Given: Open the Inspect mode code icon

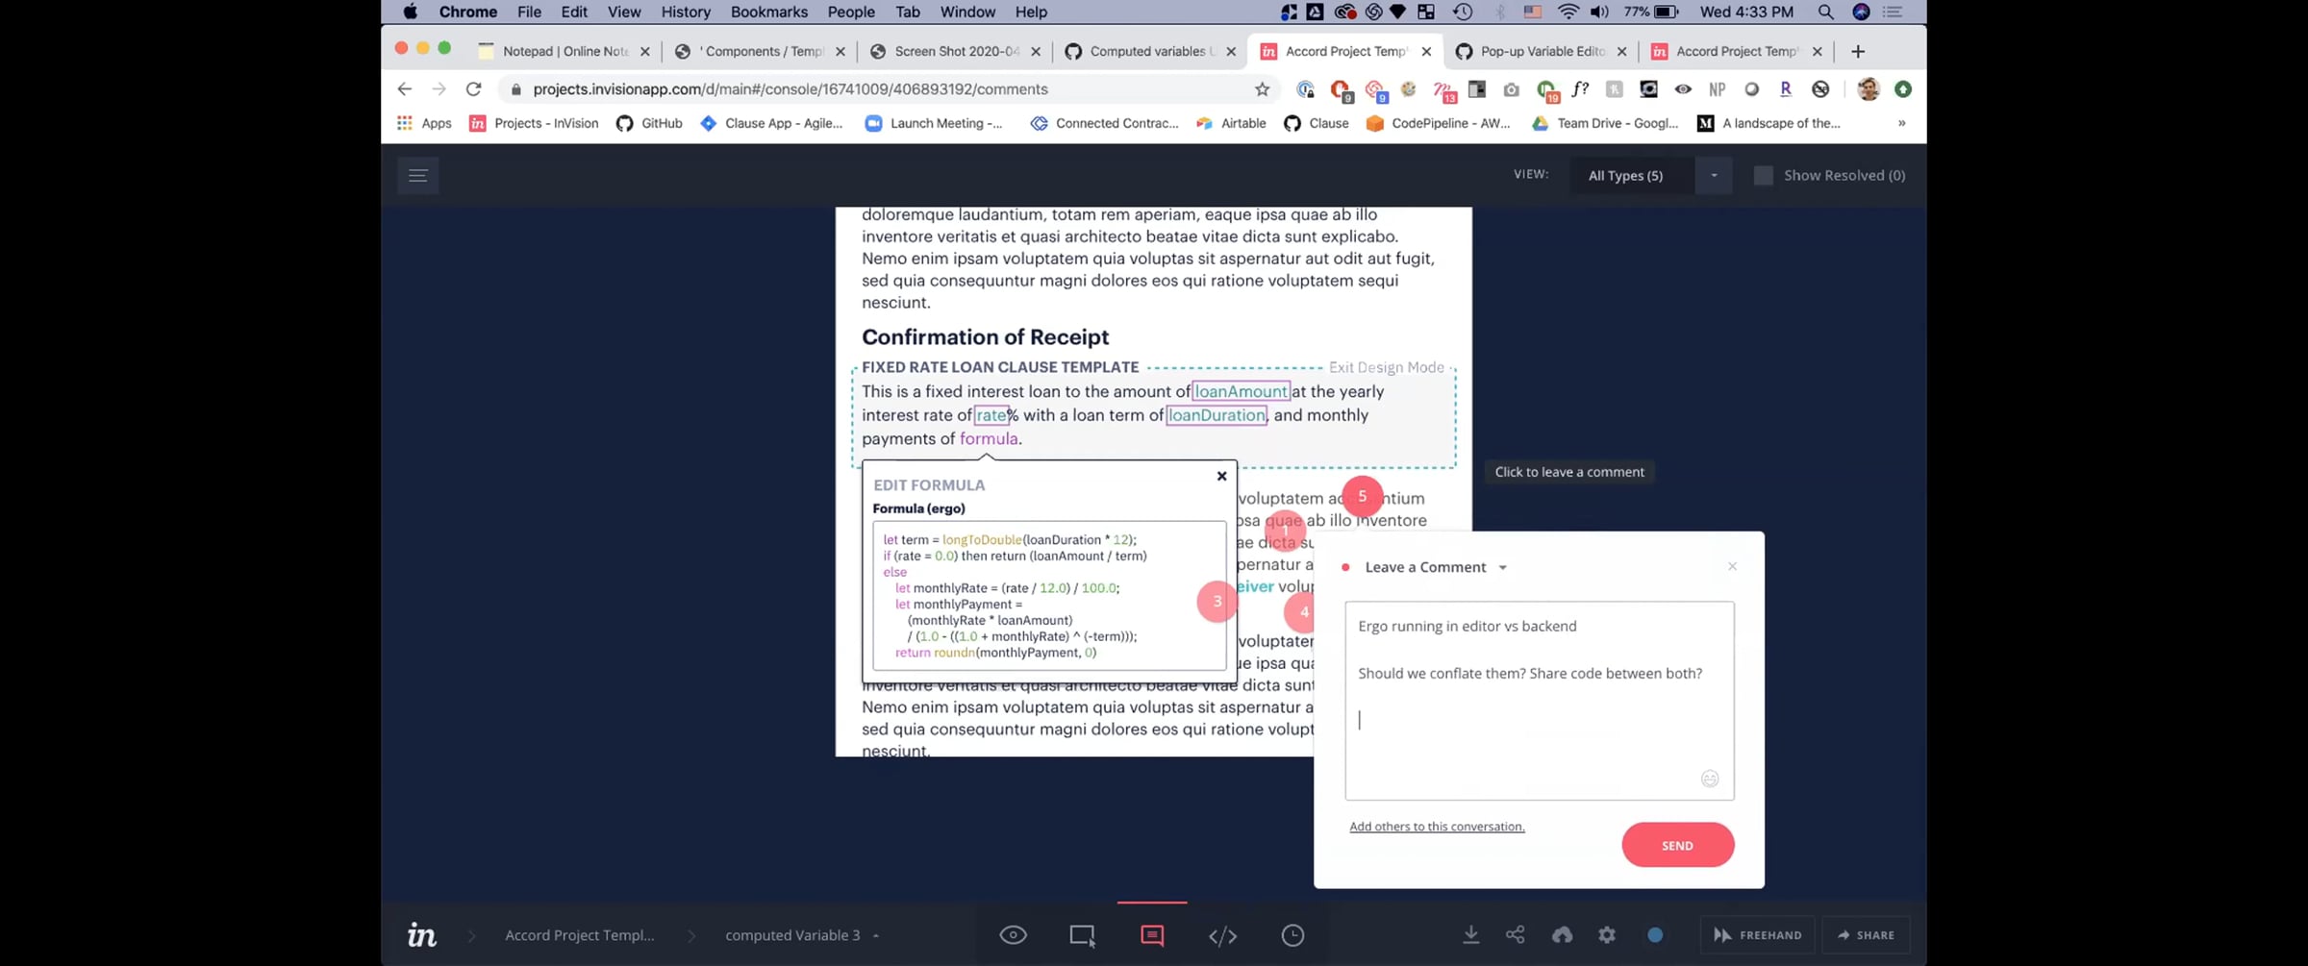Looking at the screenshot, I should tap(1222, 935).
